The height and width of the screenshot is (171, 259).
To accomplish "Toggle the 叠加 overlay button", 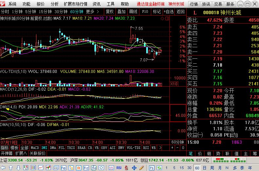I will (x=121, y=11).
